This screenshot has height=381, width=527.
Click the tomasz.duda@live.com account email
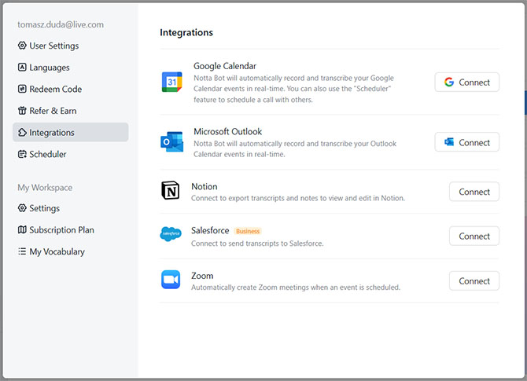point(61,24)
